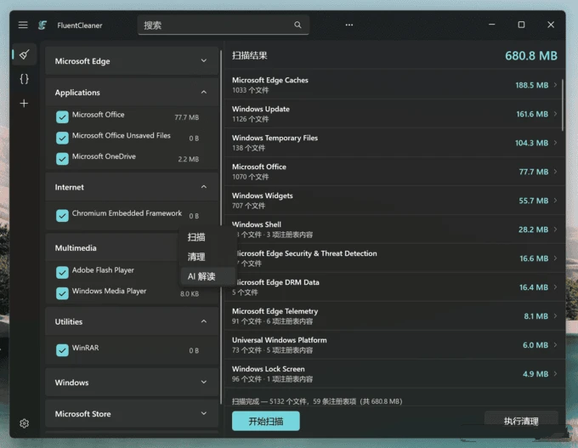
Task: Select the Microsoft Edge Telemetry row
Action: [394, 316]
